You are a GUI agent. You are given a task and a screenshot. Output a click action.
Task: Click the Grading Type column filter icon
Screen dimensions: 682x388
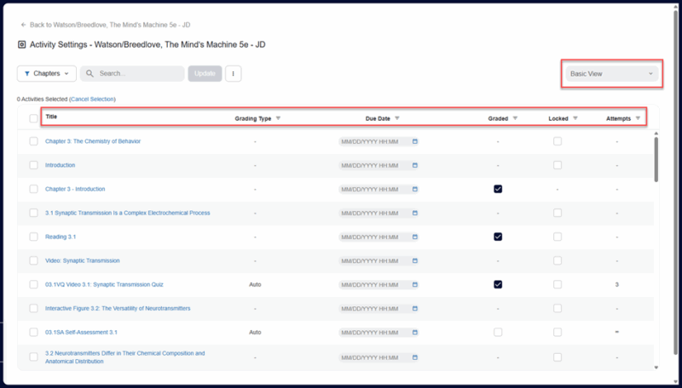click(278, 118)
